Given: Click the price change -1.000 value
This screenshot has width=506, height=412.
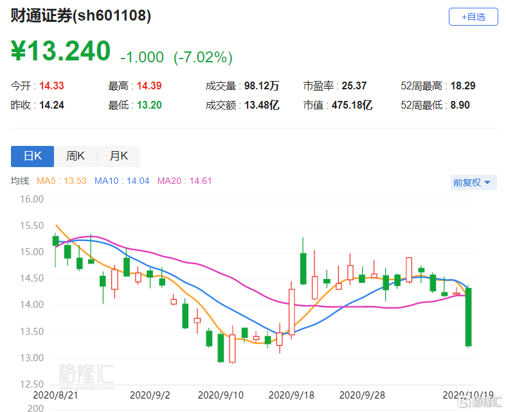Looking at the screenshot, I should (x=142, y=57).
